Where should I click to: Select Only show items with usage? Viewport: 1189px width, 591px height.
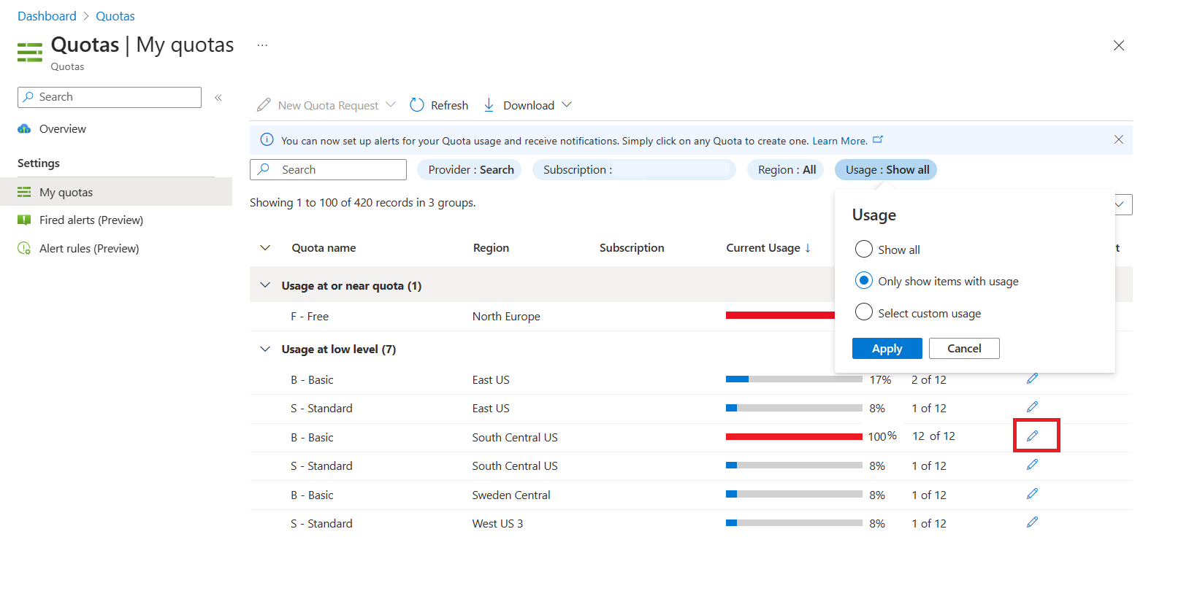tap(864, 280)
